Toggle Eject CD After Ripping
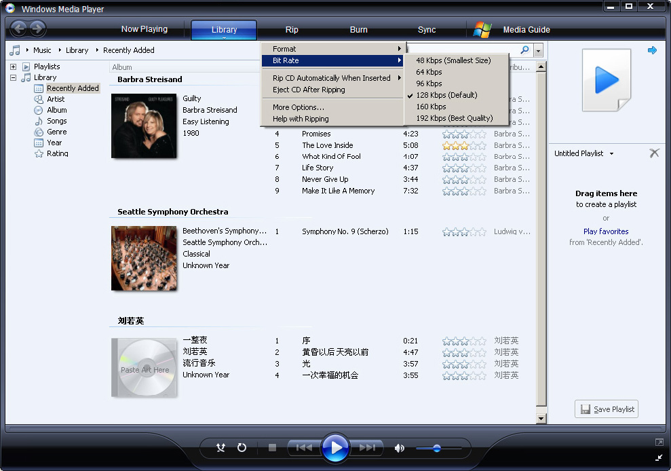Image resolution: width=671 pixels, height=471 pixels. (332, 90)
